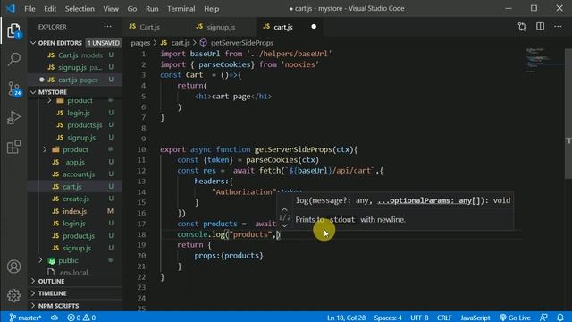The image size is (572, 322).
Task: Click the pages breadcrumb segment
Action: 140,43
